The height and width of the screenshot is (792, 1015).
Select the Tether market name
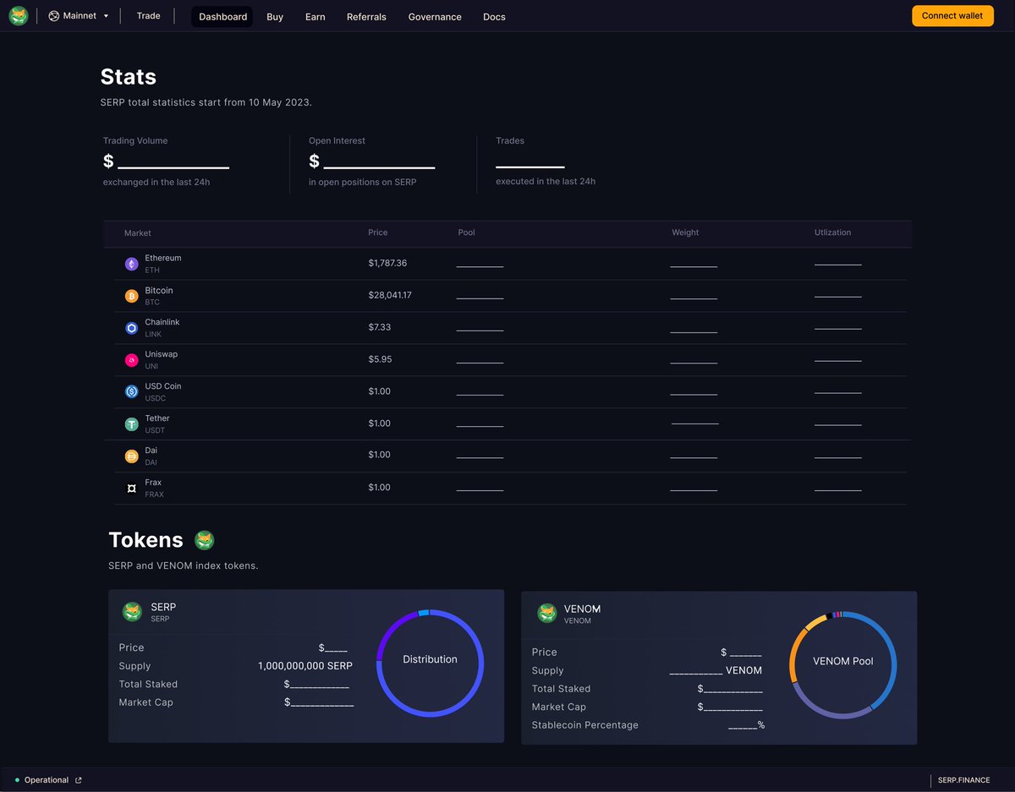point(156,418)
